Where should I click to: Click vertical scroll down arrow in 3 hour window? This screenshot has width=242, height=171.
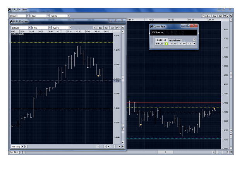coord(231,130)
